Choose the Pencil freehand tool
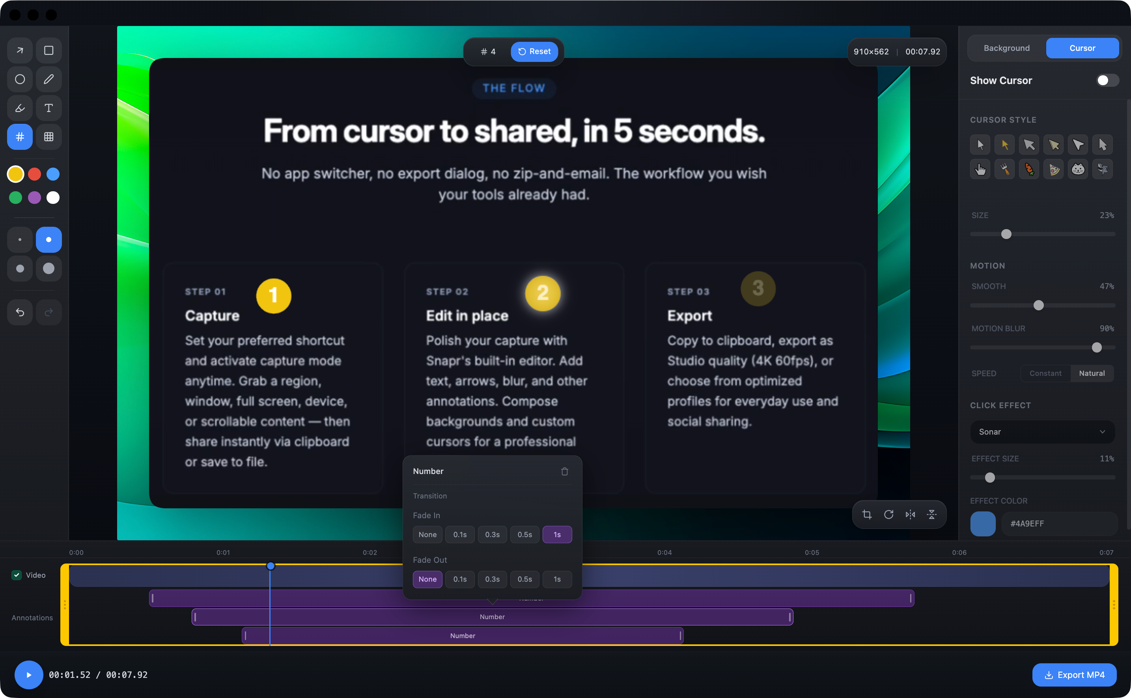This screenshot has height=698, width=1131. coord(49,79)
